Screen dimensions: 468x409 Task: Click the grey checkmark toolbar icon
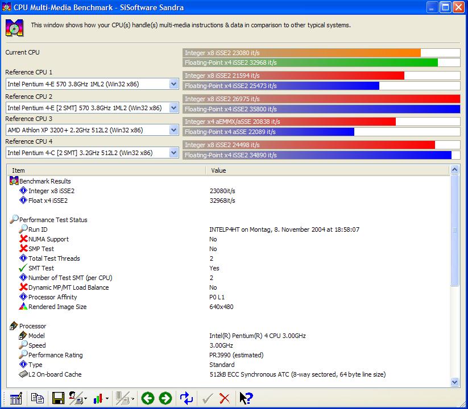tap(208, 398)
